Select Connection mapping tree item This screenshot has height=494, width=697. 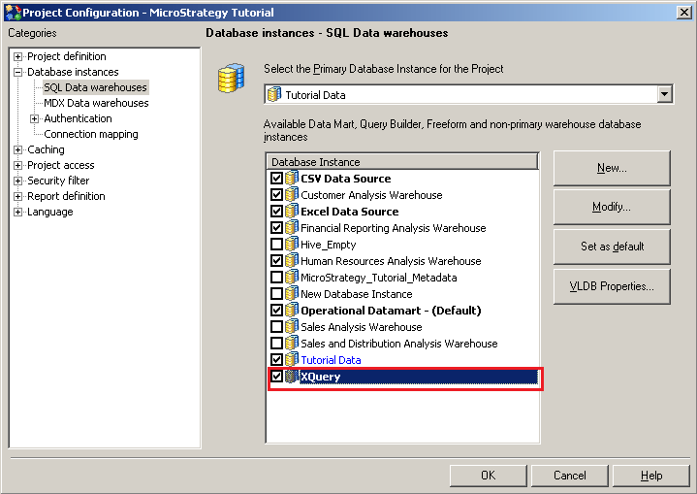pos(91,134)
